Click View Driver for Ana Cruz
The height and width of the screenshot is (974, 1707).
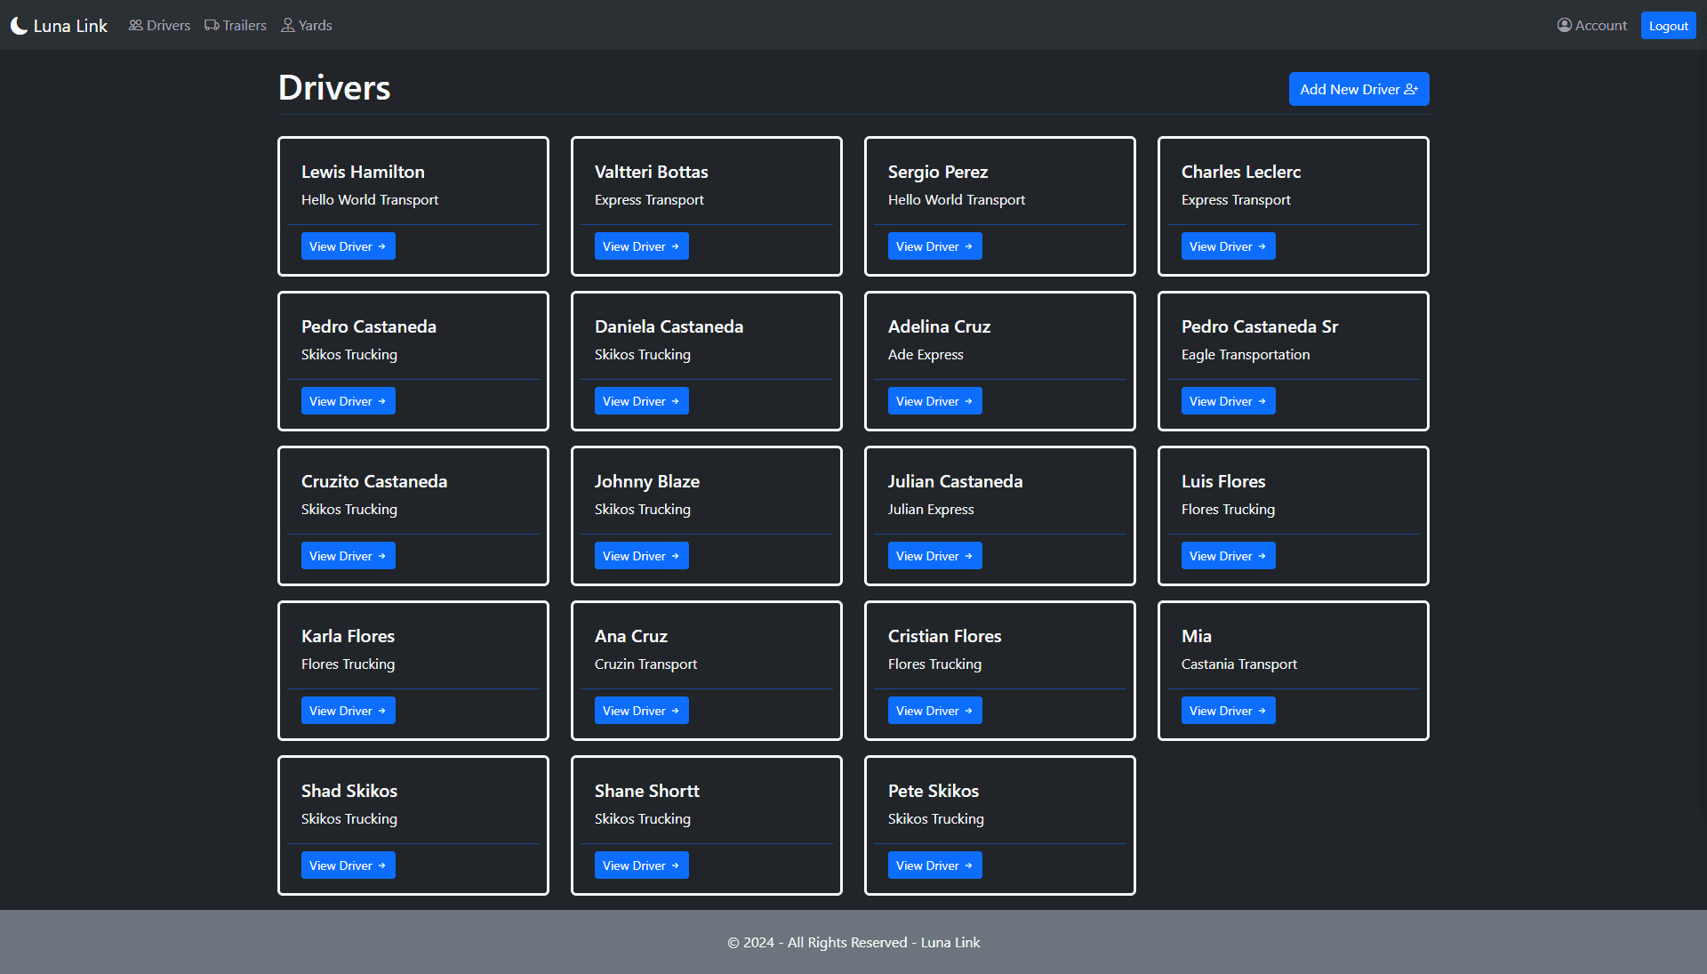(x=641, y=710)
